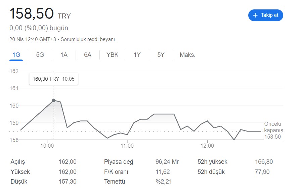
Task: Click the 160,30 TRY chart tooltip
Action: 53,79
